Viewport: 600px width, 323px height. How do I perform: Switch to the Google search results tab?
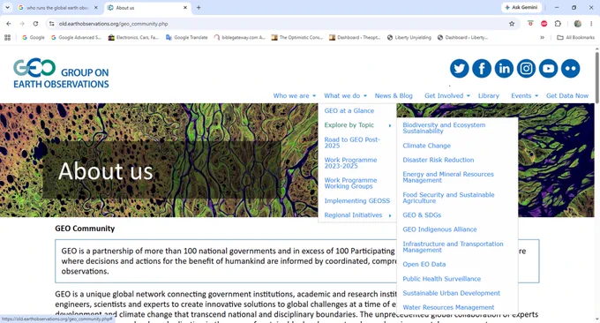[57, 8]
